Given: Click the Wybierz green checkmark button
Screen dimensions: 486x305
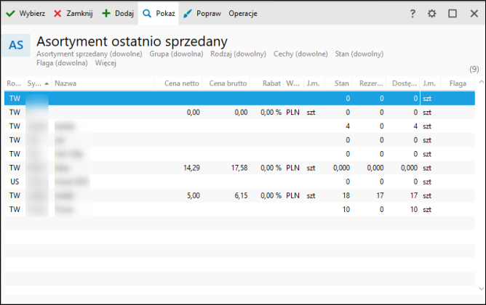Looking at the screenshot, I should [x=25, y=13].
